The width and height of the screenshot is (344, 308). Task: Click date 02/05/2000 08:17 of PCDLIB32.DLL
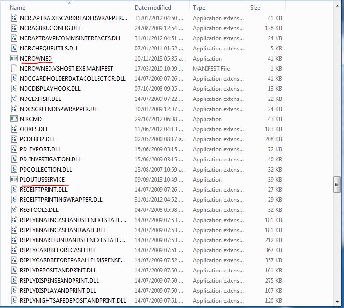[160, 139]
